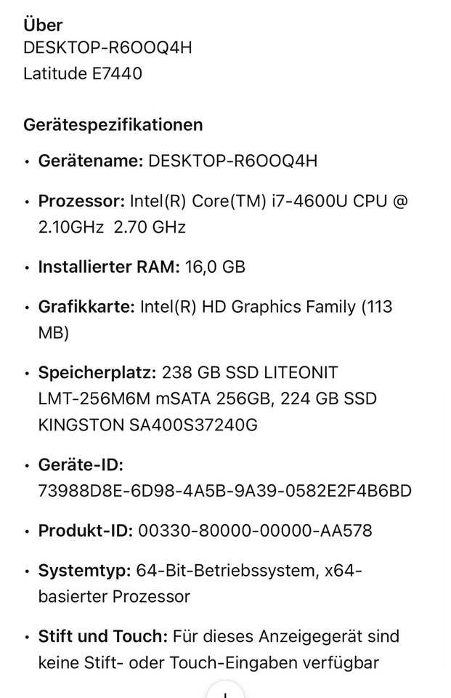Image resolution: width=451 pixels, height=698 pixels.
Task: Select the KINGSTON SA400S37240G drive text
Action: (147, 425)
